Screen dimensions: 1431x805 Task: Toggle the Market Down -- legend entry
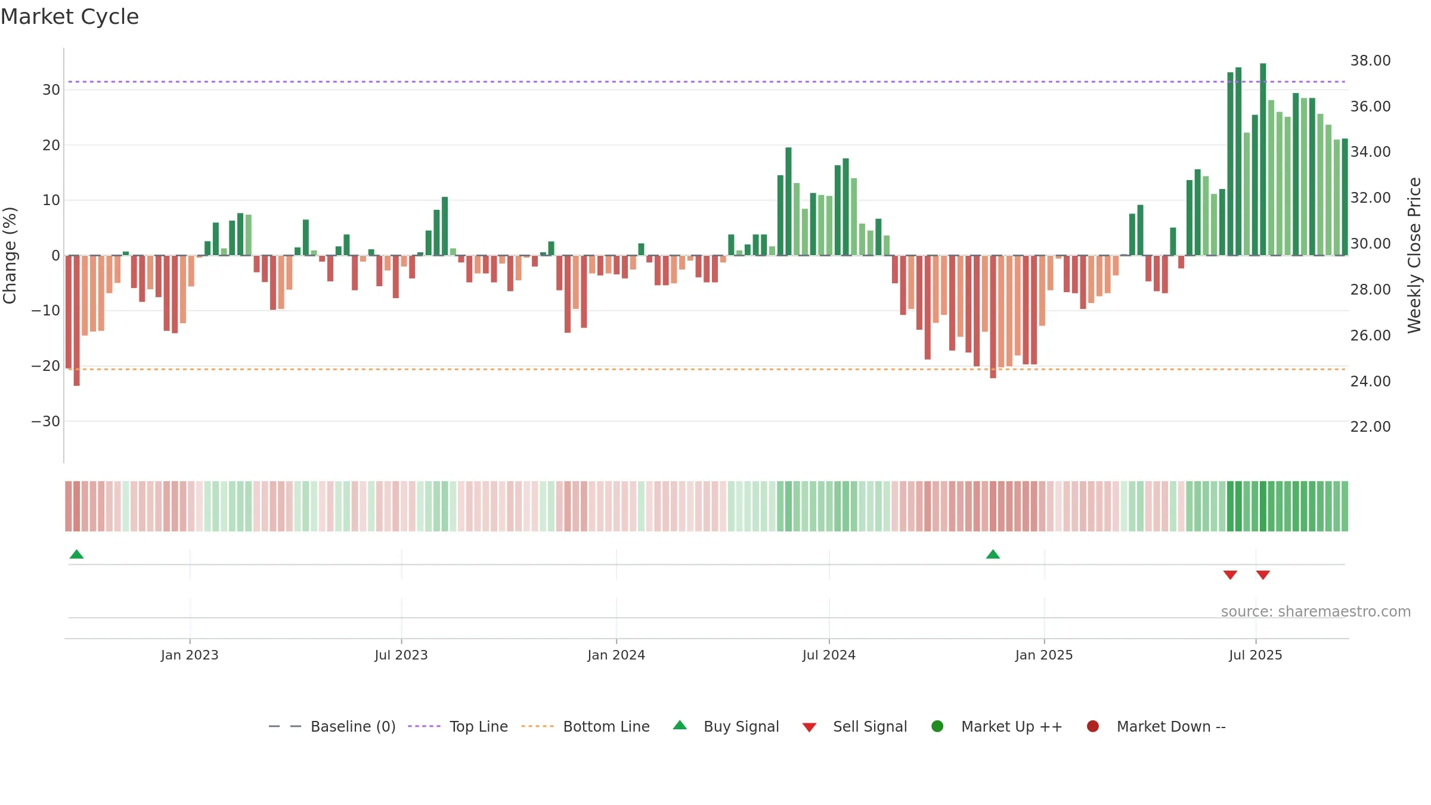tap(1156, 726)
